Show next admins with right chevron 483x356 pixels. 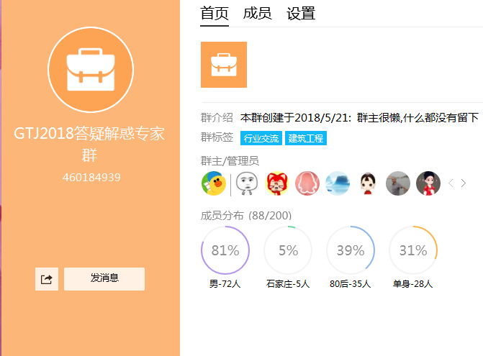point(464,183)
